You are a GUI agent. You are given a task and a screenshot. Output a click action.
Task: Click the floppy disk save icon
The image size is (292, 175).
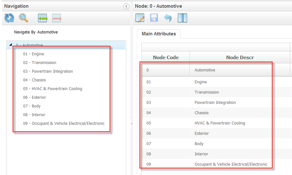(154, 18)
